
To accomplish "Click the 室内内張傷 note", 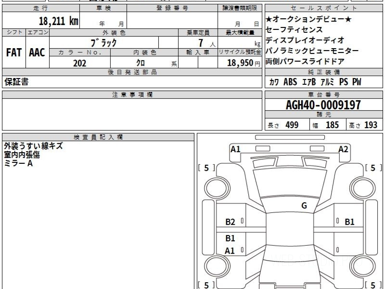I will (x=22, y=155).
